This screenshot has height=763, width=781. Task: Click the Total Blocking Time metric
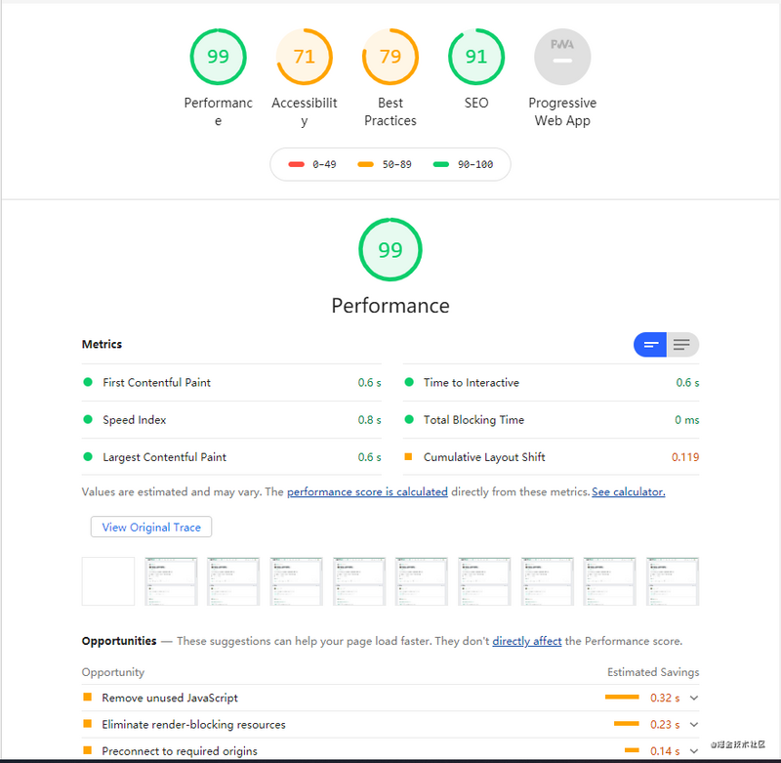[x=551, y=420]
